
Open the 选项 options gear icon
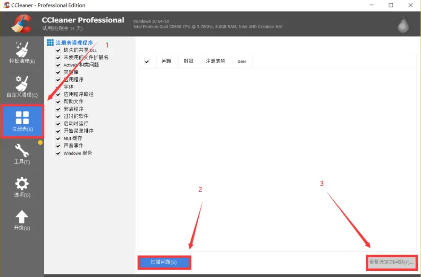(21, 187)
